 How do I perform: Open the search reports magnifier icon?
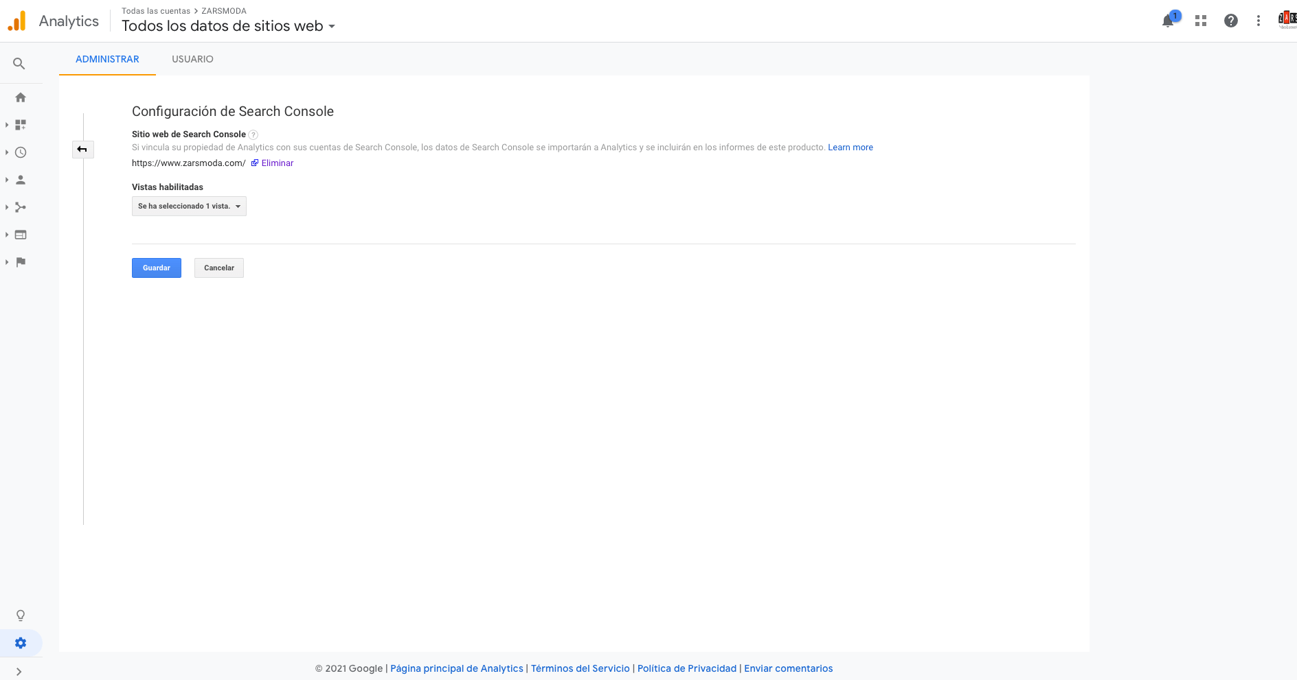tap(19, 64)
